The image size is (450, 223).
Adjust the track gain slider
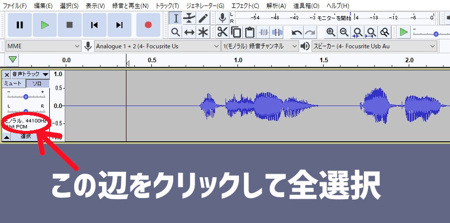coord(26,97)
